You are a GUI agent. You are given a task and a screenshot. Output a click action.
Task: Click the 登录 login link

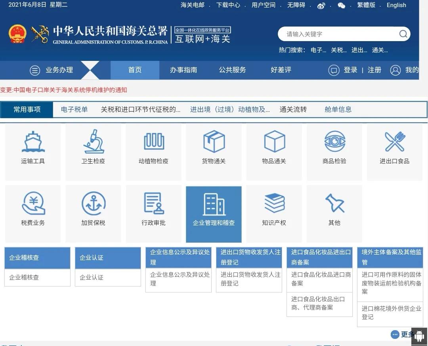point(350,70)
